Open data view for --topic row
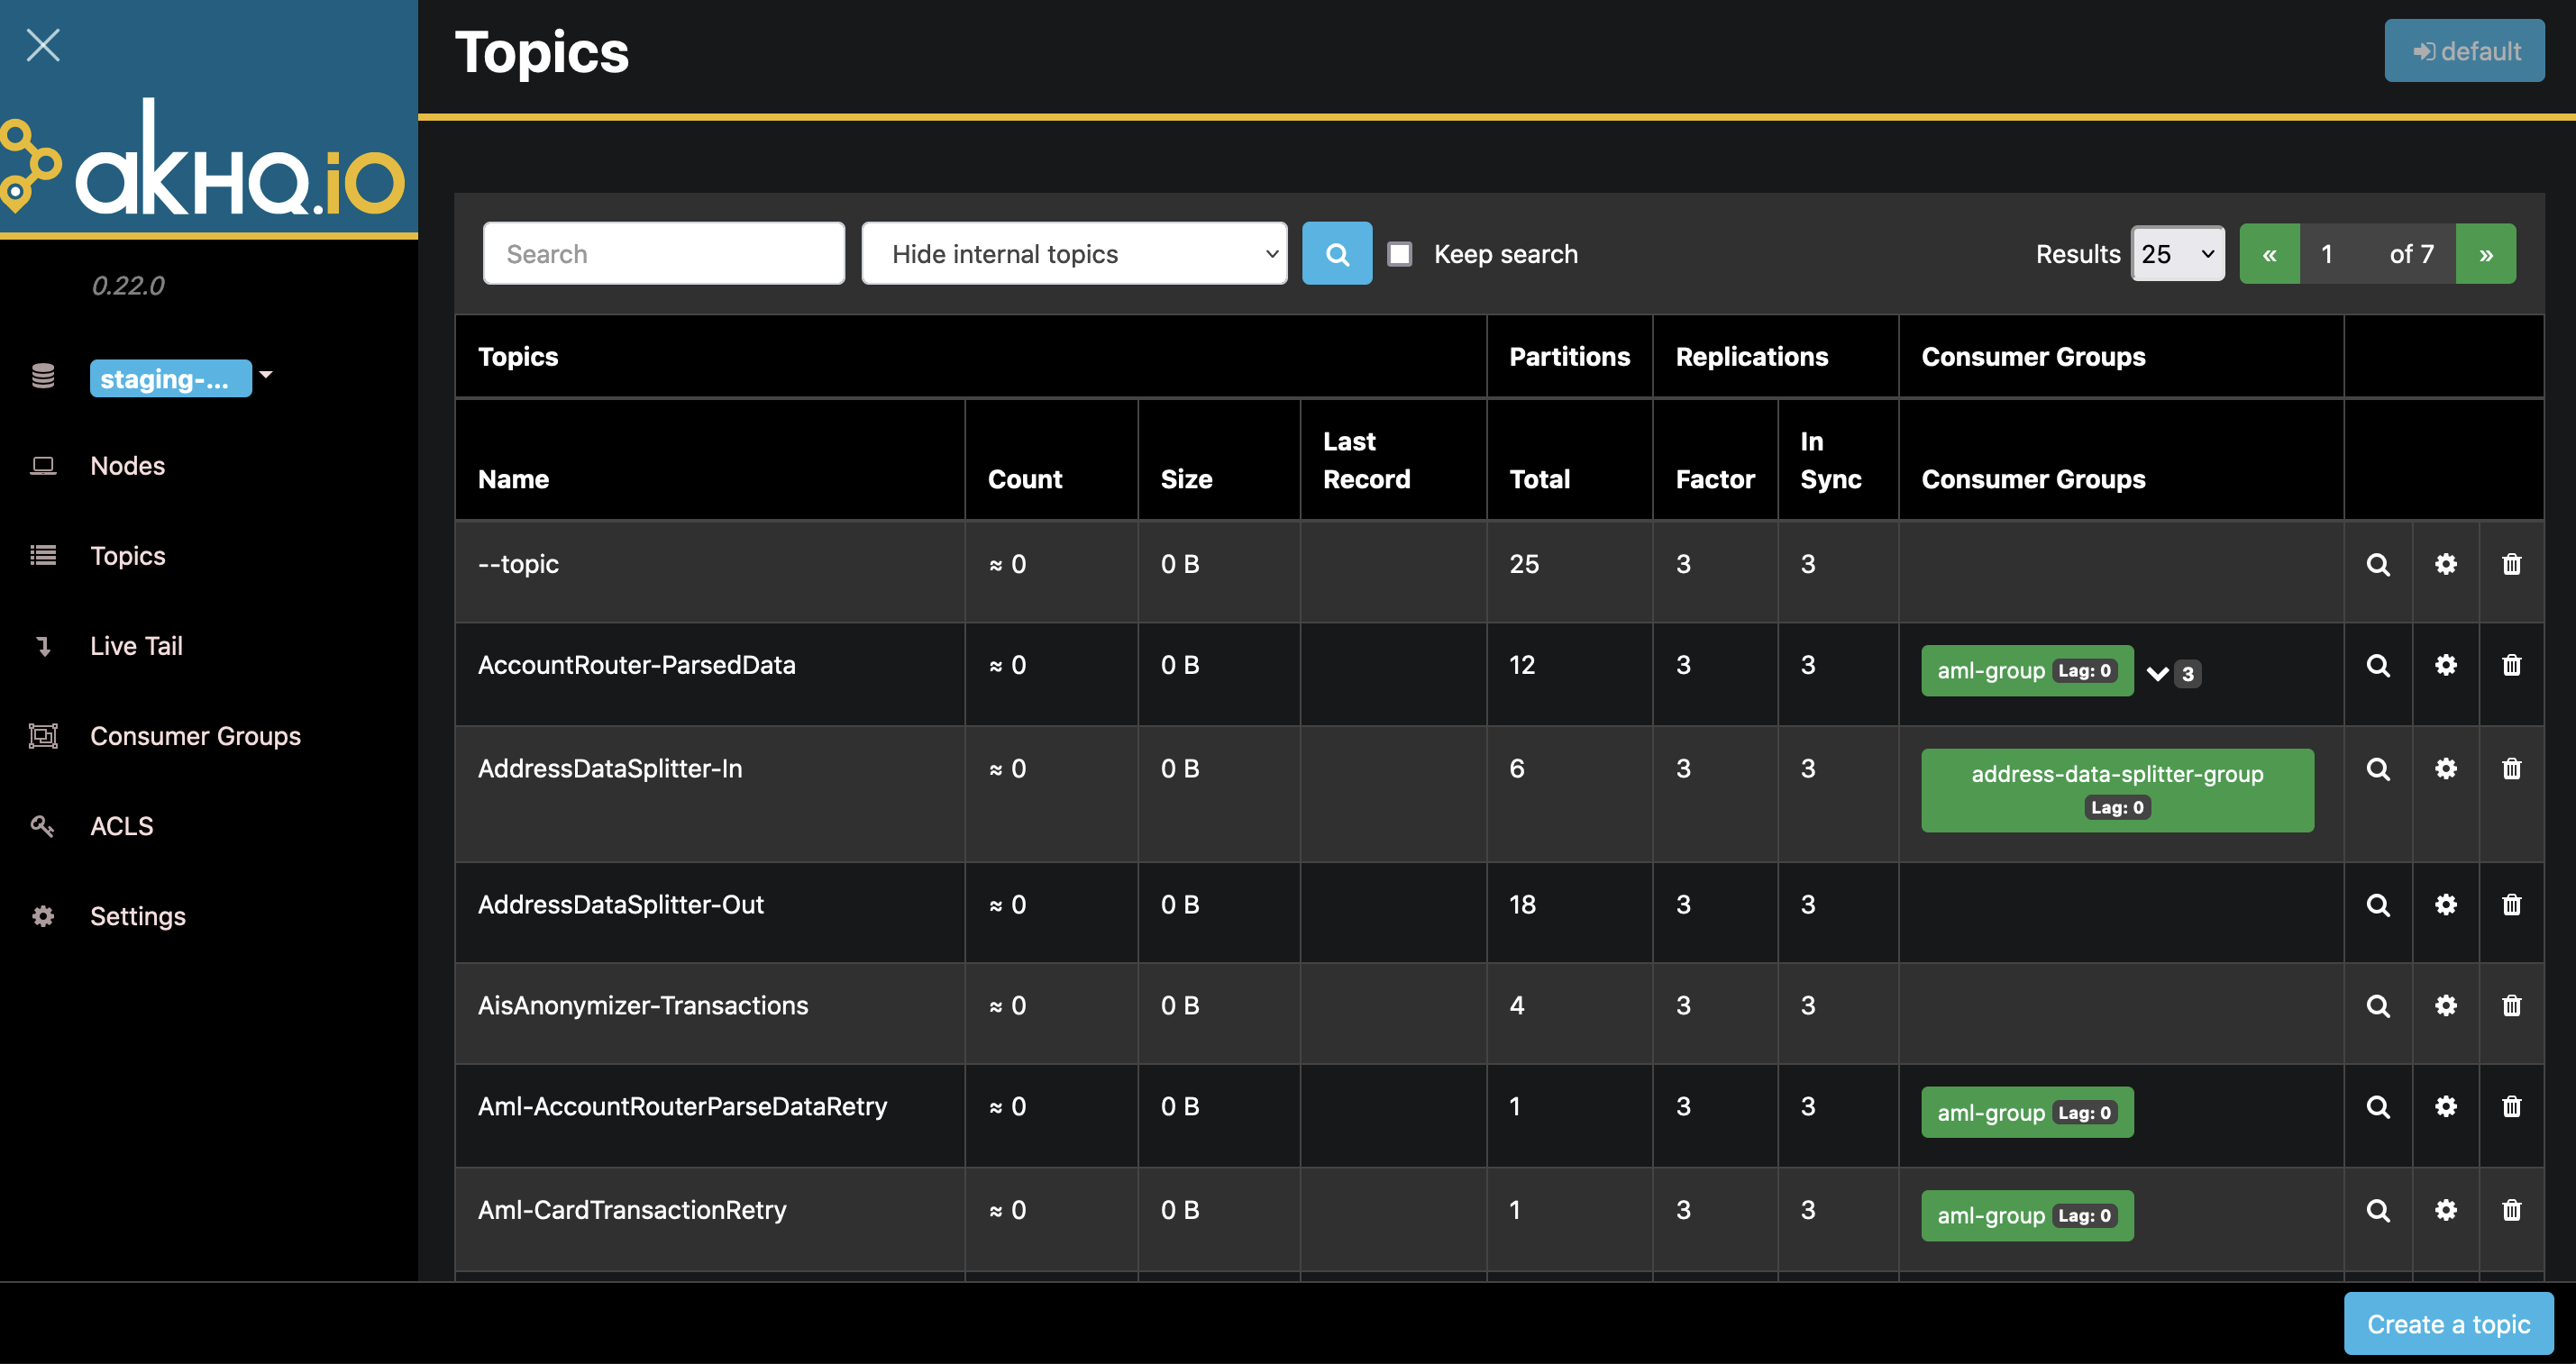 click(x=2377, y=565)
